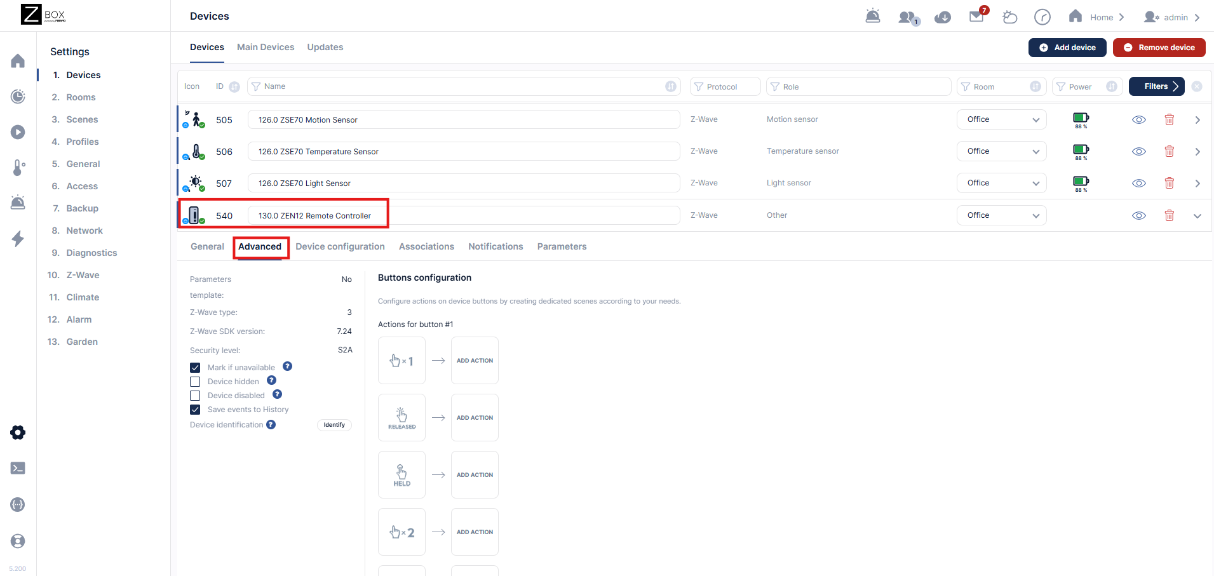Open the console terminal sidebar icon
1214x576 pixels.
pos(18,468)
